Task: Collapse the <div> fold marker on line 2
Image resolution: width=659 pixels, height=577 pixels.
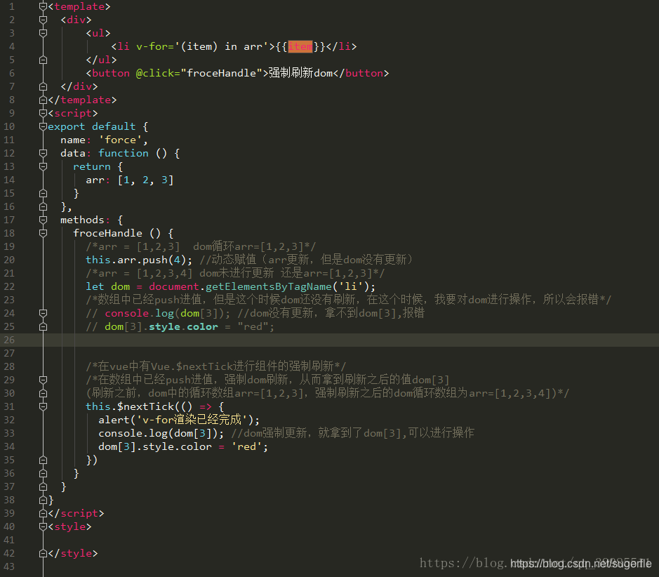Action: click(x=43, y=20)
